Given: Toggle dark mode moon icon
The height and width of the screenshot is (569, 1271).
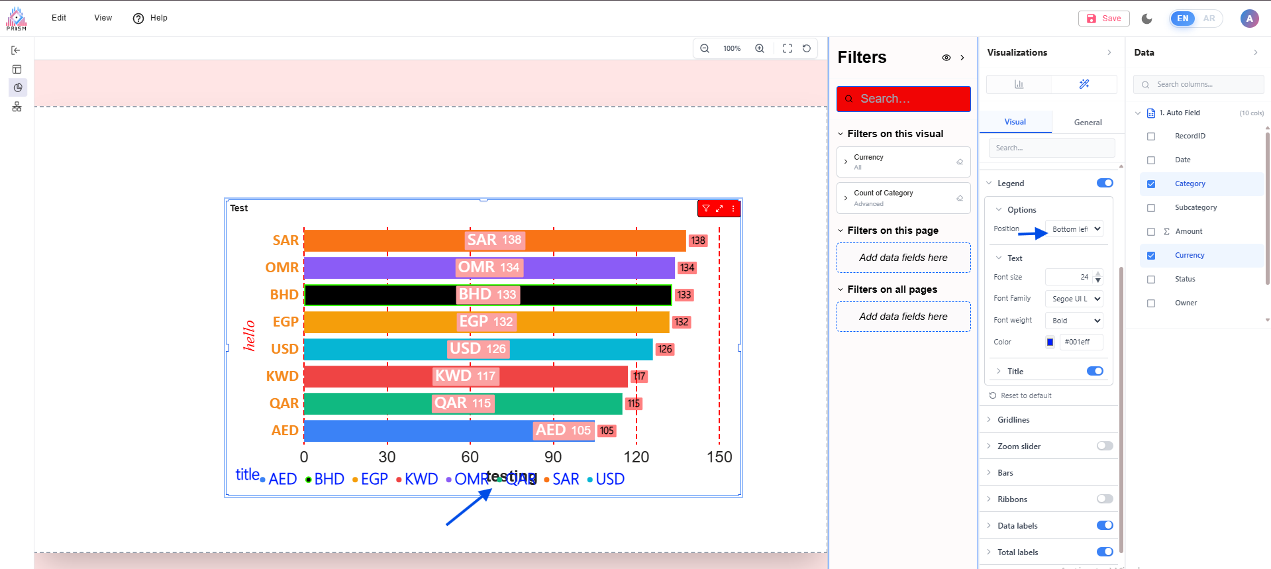Looking at the screenshot, I should [1147, 19].
